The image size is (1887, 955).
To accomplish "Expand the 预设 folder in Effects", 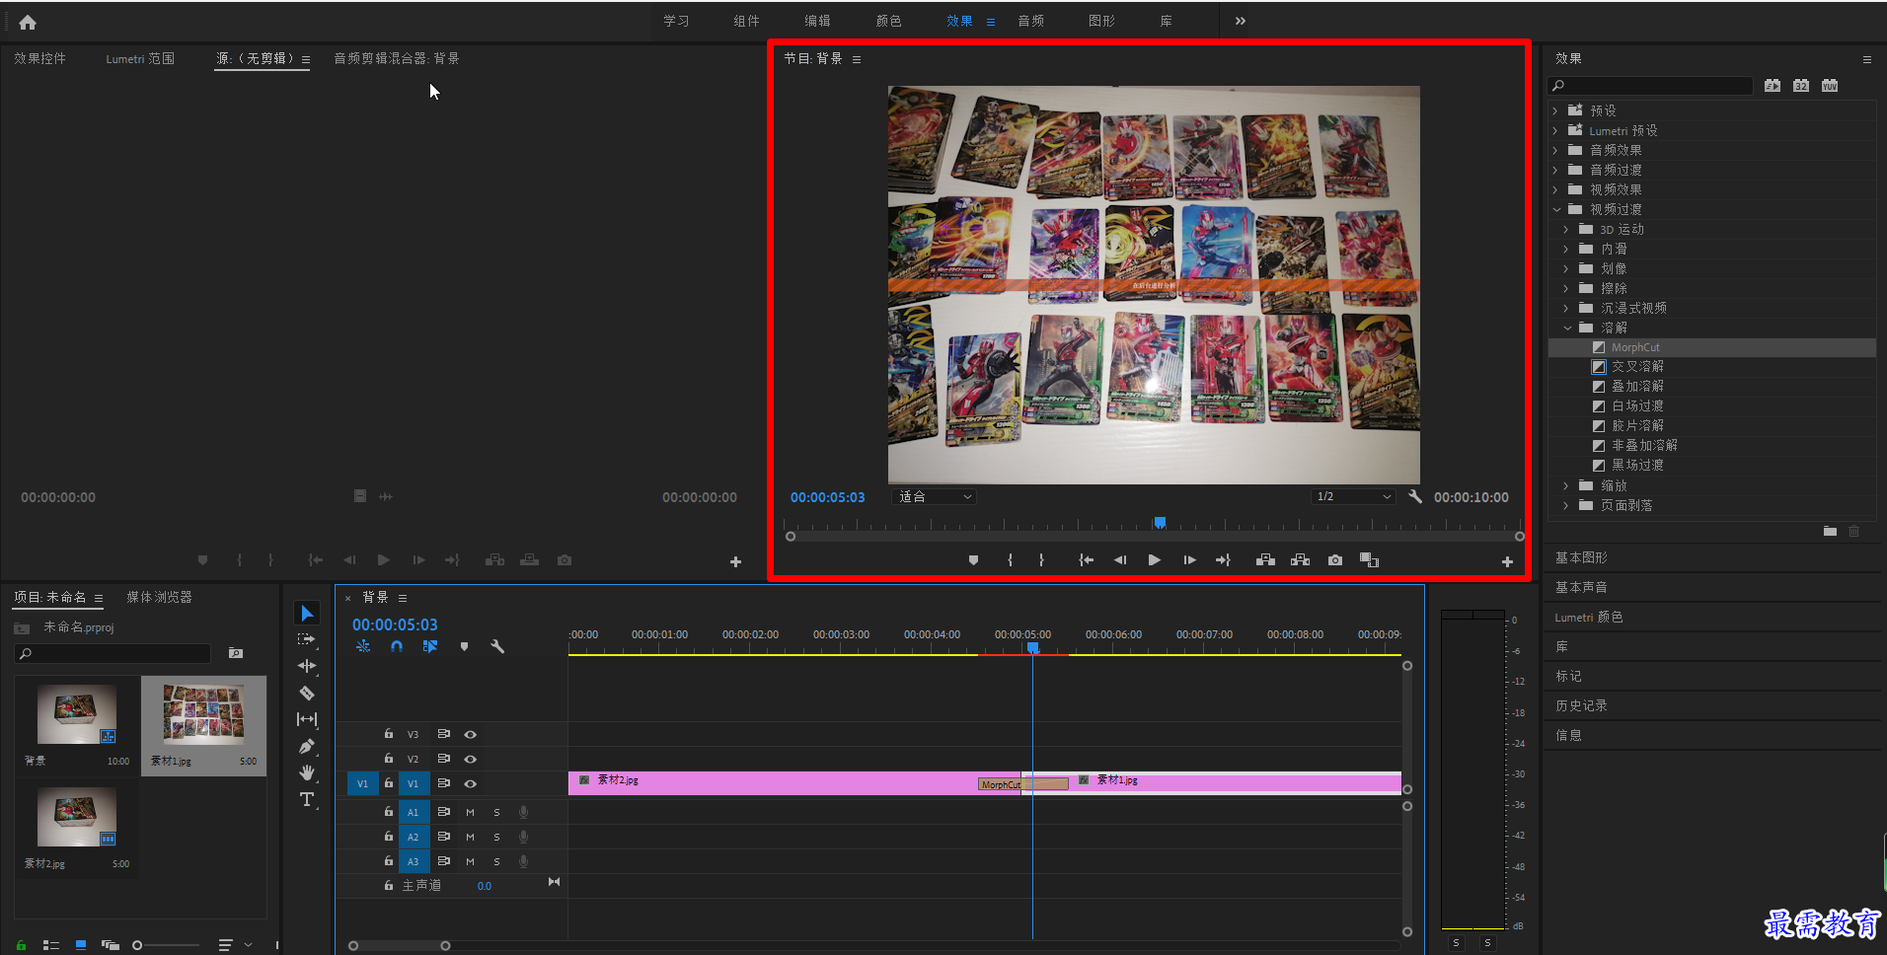I will (1556, 110).
